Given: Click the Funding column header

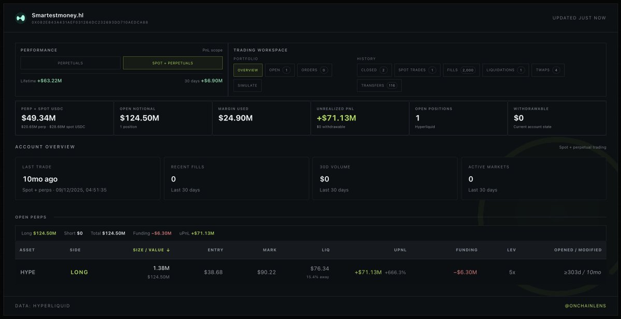Looking at the screenshot, I should click(467, 250).
